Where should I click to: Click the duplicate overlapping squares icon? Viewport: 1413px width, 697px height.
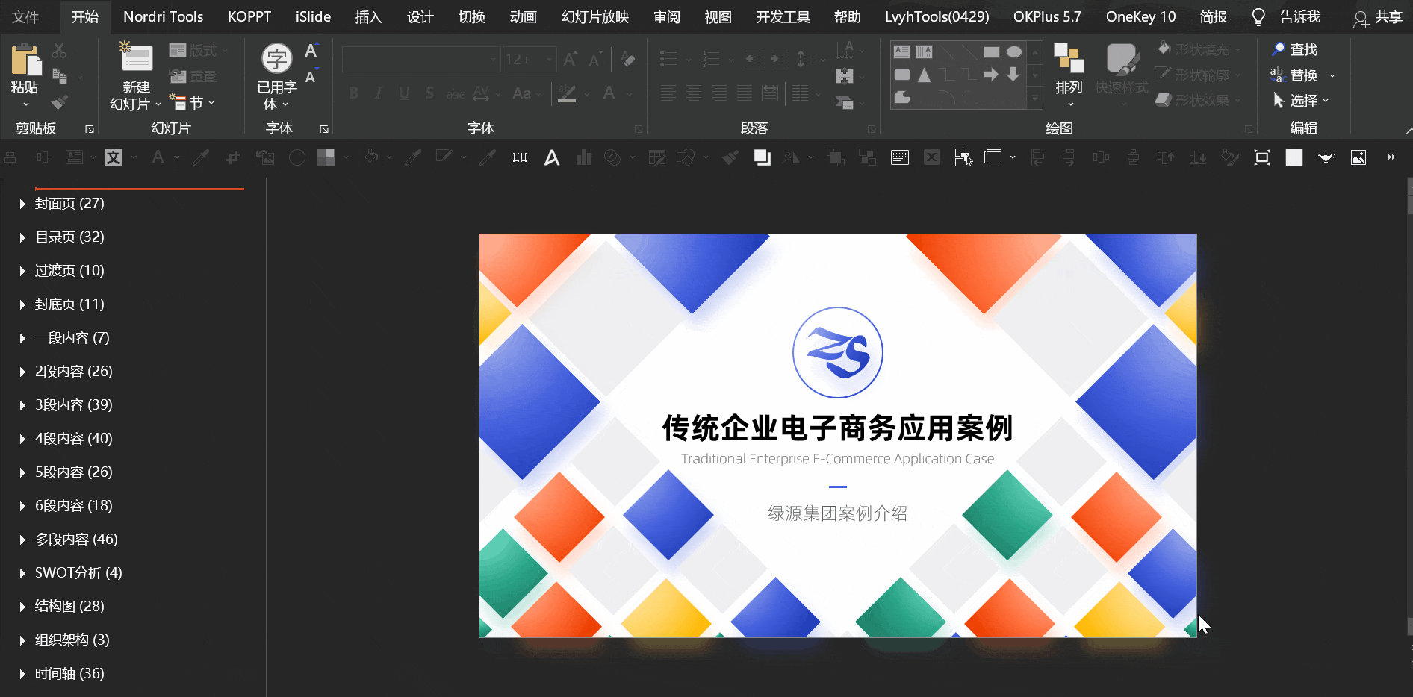pos(762,157)
